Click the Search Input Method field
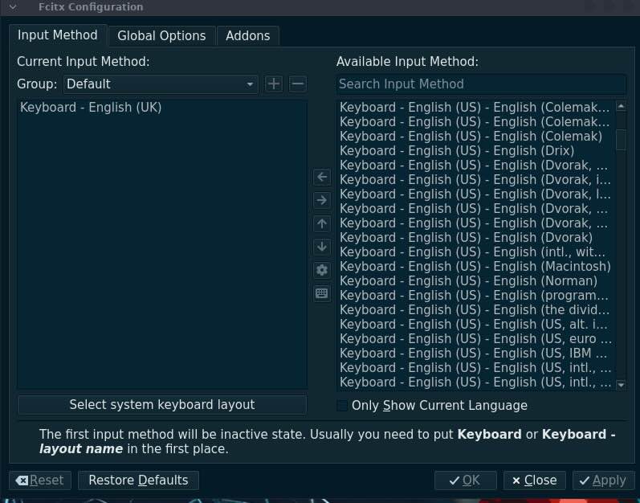 coord(481,84)
